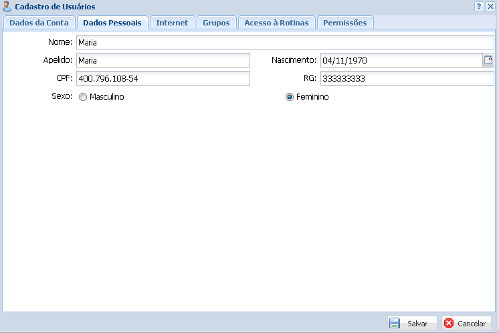The height and width of the screenshot is (333, 499).
Task: Select the Dados Pessoais tab
Action: [112, 23]
